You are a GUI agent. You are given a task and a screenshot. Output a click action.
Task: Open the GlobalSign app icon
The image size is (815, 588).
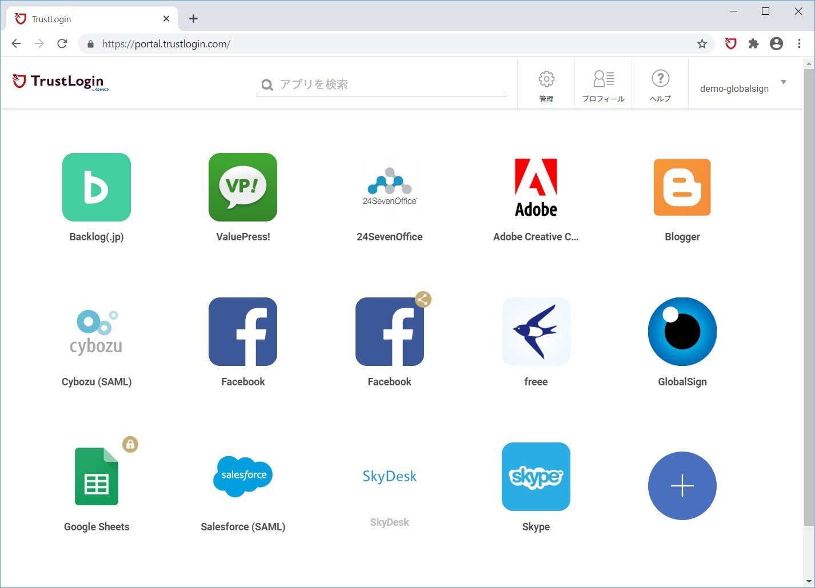(x=682, y=332)
